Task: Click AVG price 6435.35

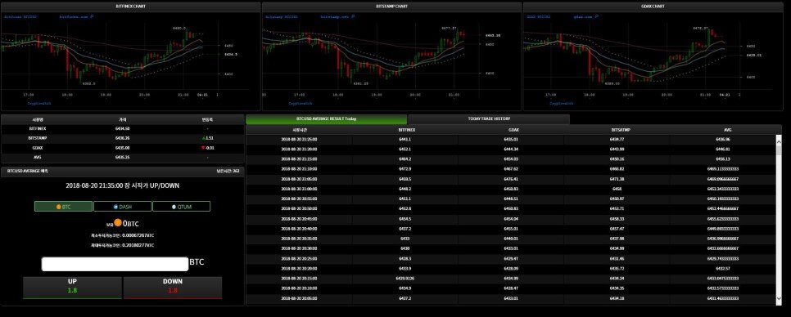Action: [x=123, y=157]
